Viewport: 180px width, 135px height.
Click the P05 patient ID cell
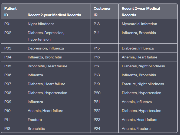pyautogui.click(x=13, y=66)
